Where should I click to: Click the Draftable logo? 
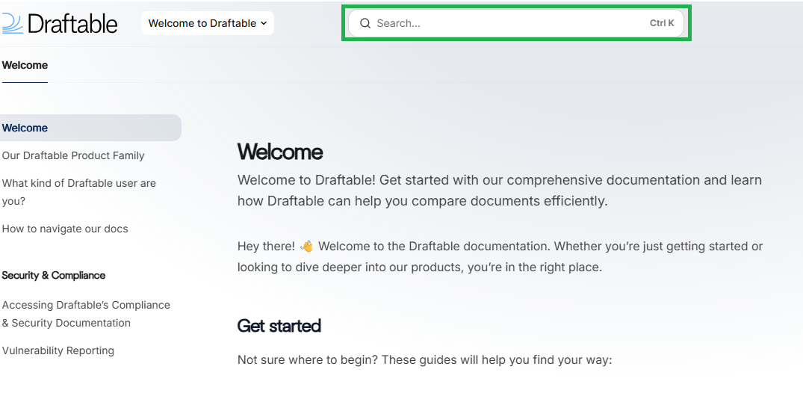pyautogui.click(x=60, y=23)
